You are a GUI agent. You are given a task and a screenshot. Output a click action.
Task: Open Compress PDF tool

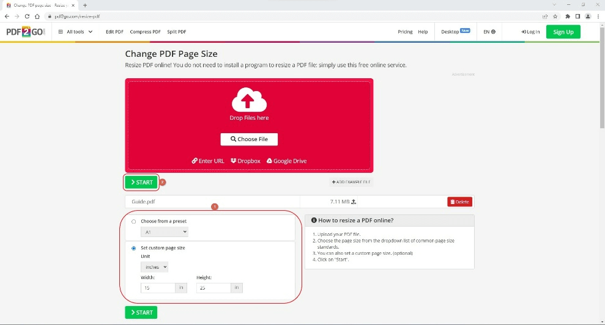coord(145,32)
